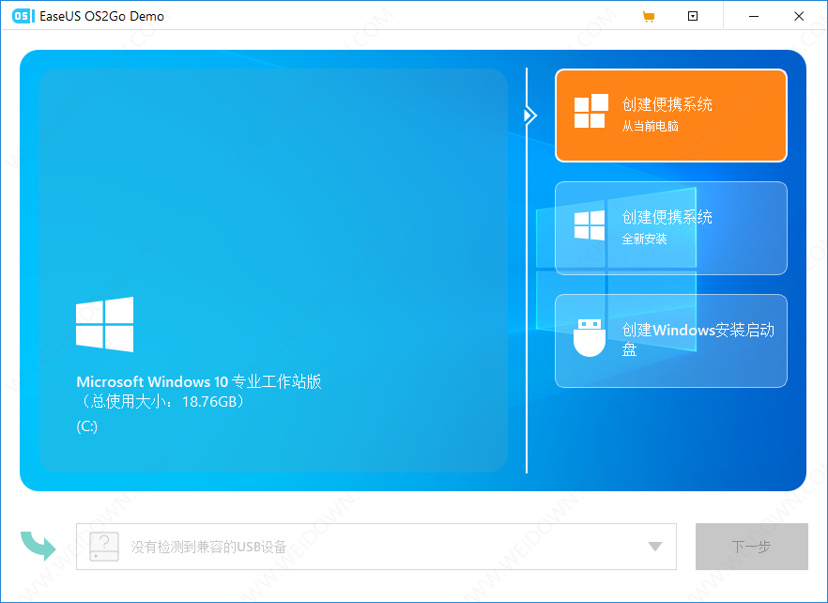The image size is (828, 603).
Task: Close the EaseUS OS2Go window
Action: [x=799, y=16]
